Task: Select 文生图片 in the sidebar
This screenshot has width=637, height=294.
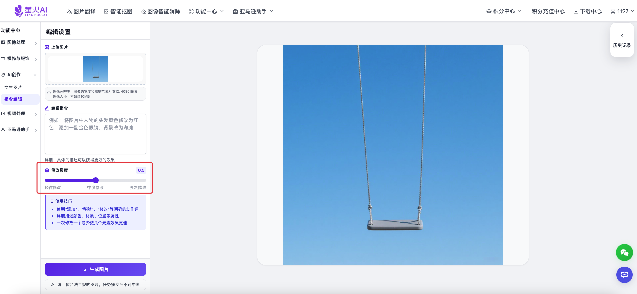Action: tap(13, 87)
